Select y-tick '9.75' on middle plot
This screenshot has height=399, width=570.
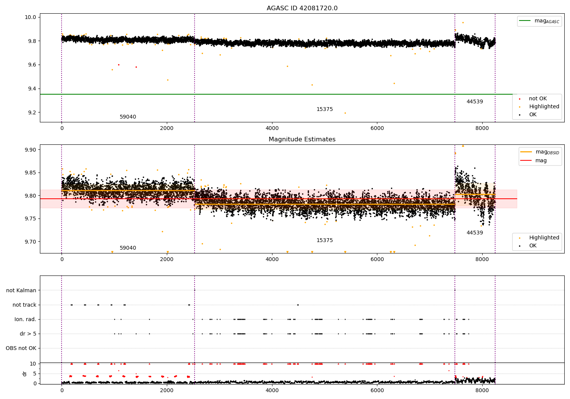tap(30, 219)
